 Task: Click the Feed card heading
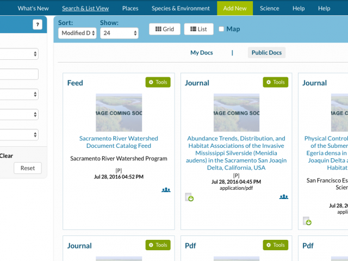pyautogui.click(x=75, y=83)
